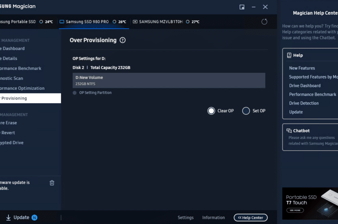Viewport: 338px width, 224px height.
Task: Open Drive Dashboard help topic in Help Center
Action: click(x=305, y=86)
